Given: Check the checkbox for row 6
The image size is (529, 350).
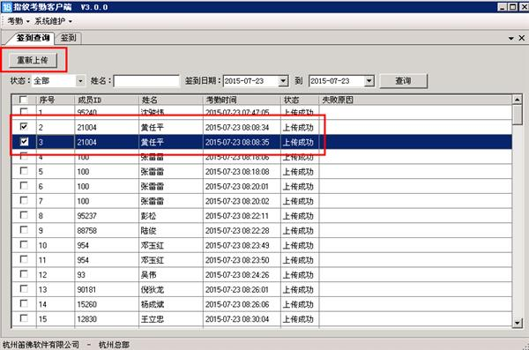Looking at the screenshot, I should (x=24, y=186).
